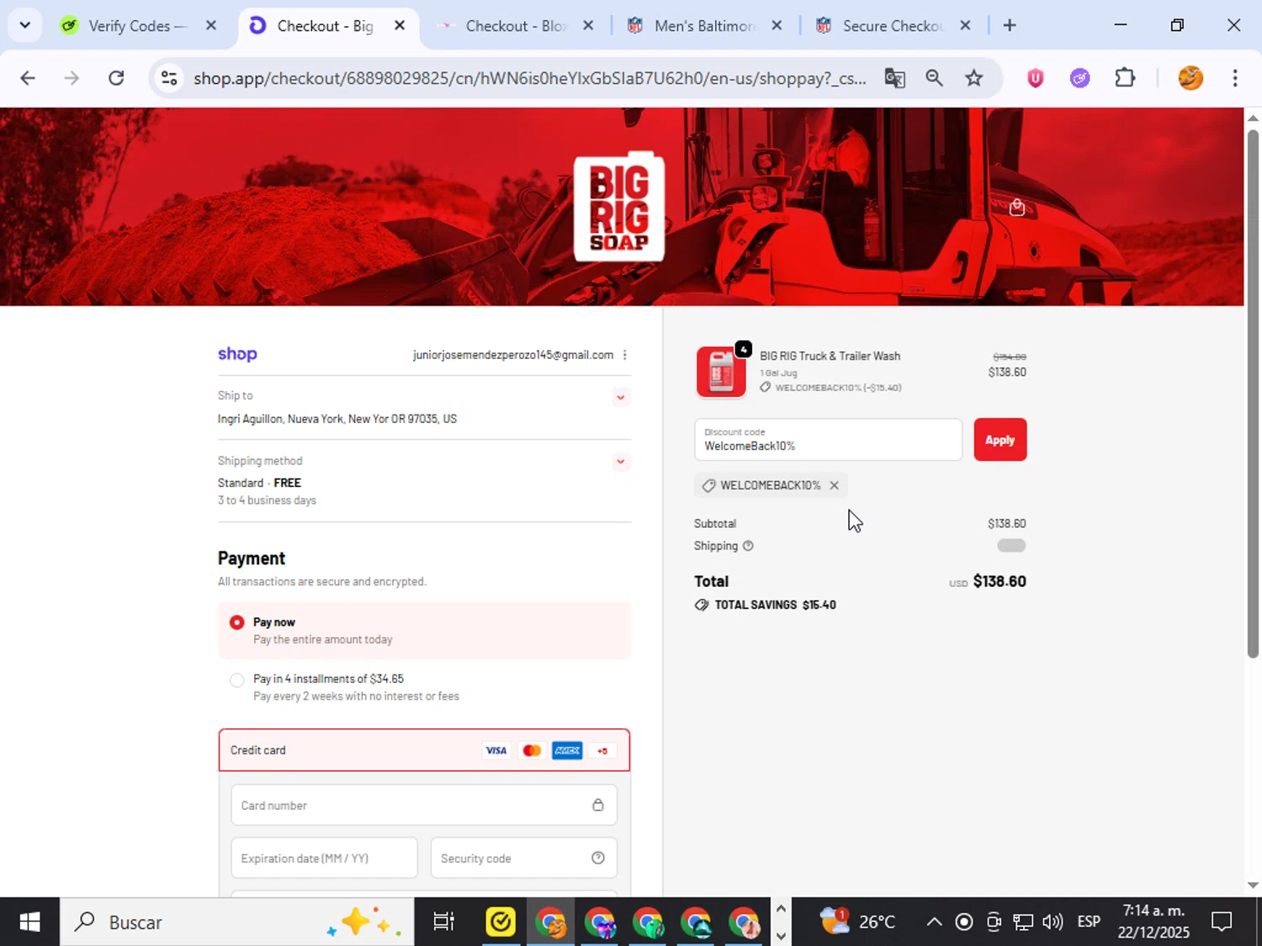1262x946 pixels.
Task: Click the Truck & Trailer Wash thumbnail
Action: click(x=721, y=372)
